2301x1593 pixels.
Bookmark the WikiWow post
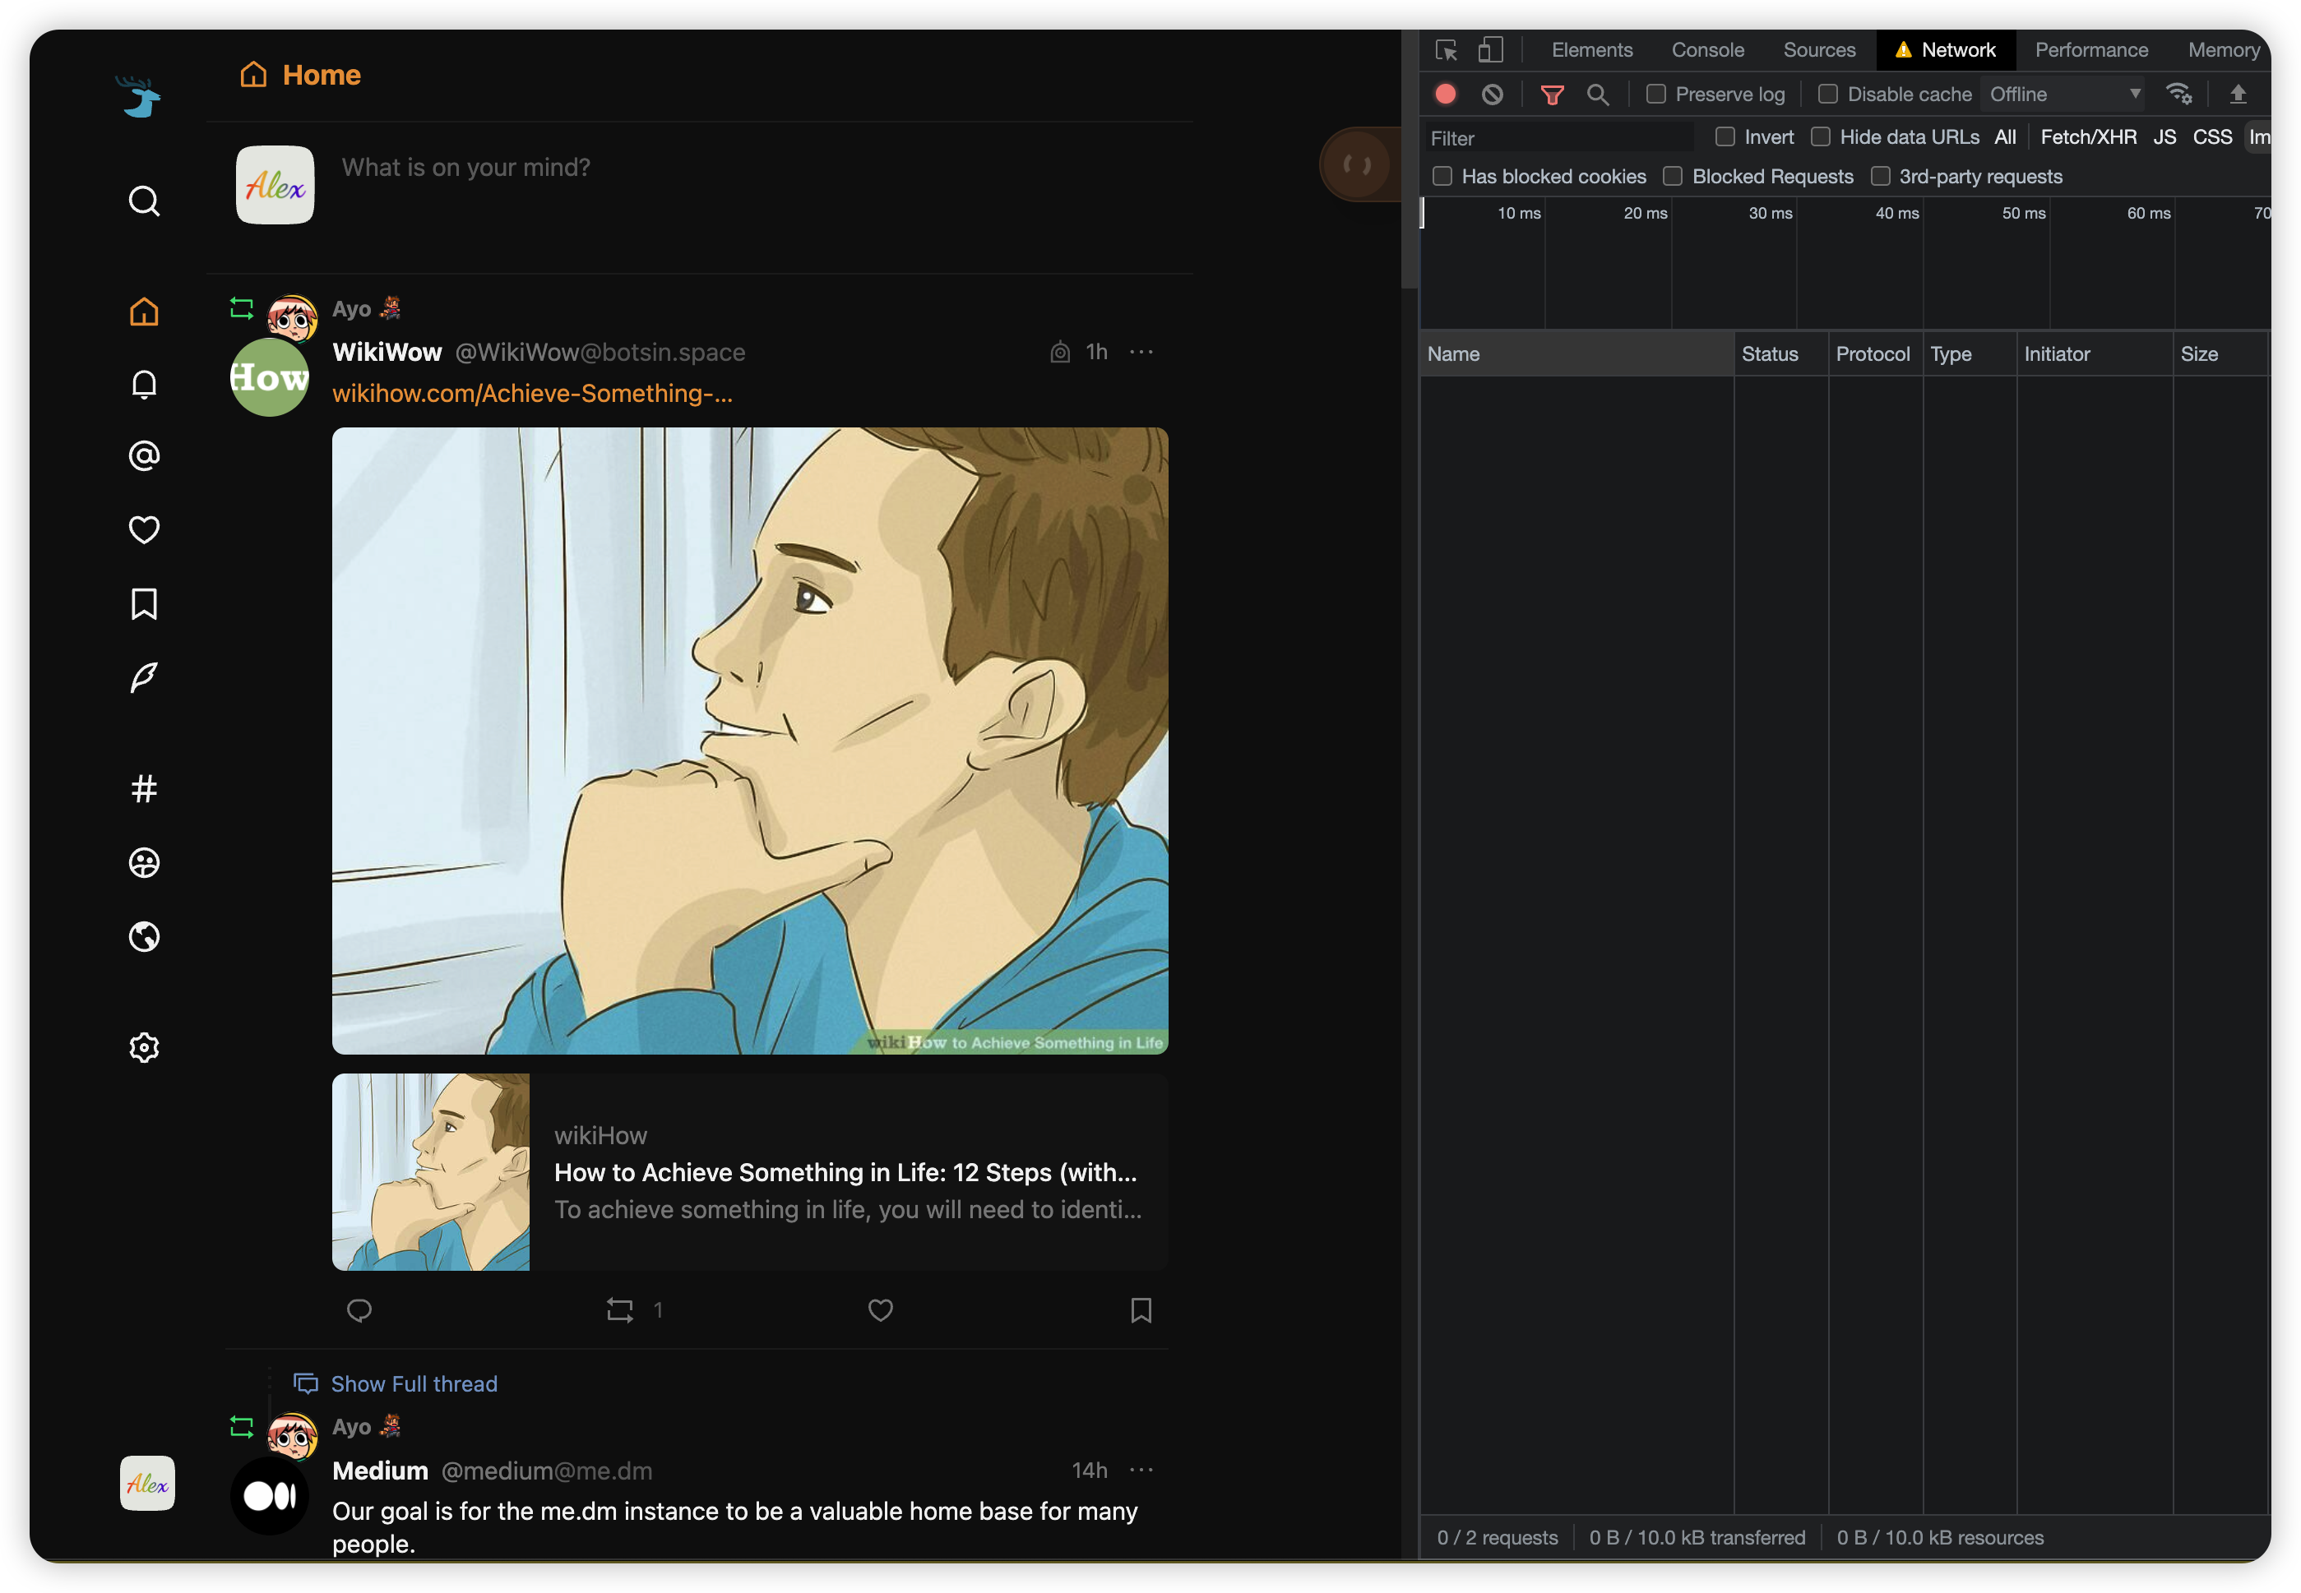(x=1141, y=1309)
